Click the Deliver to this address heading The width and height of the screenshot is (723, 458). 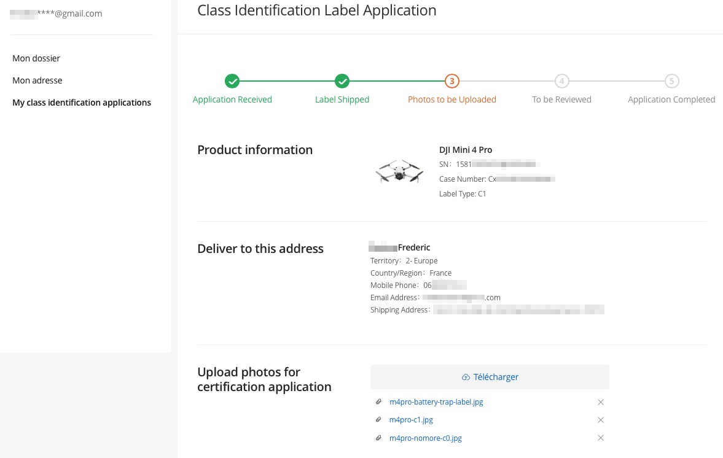260,249
